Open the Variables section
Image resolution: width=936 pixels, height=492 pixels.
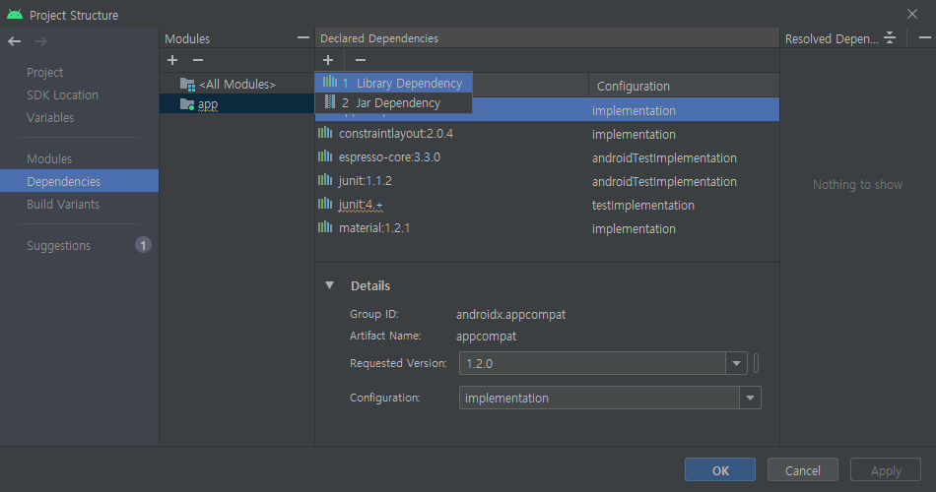coord(50,117)
